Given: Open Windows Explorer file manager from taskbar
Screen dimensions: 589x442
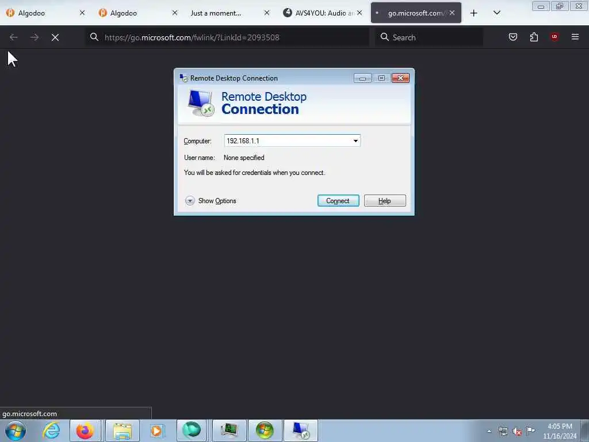Looking at the screenshot, I should click(123, 430).
